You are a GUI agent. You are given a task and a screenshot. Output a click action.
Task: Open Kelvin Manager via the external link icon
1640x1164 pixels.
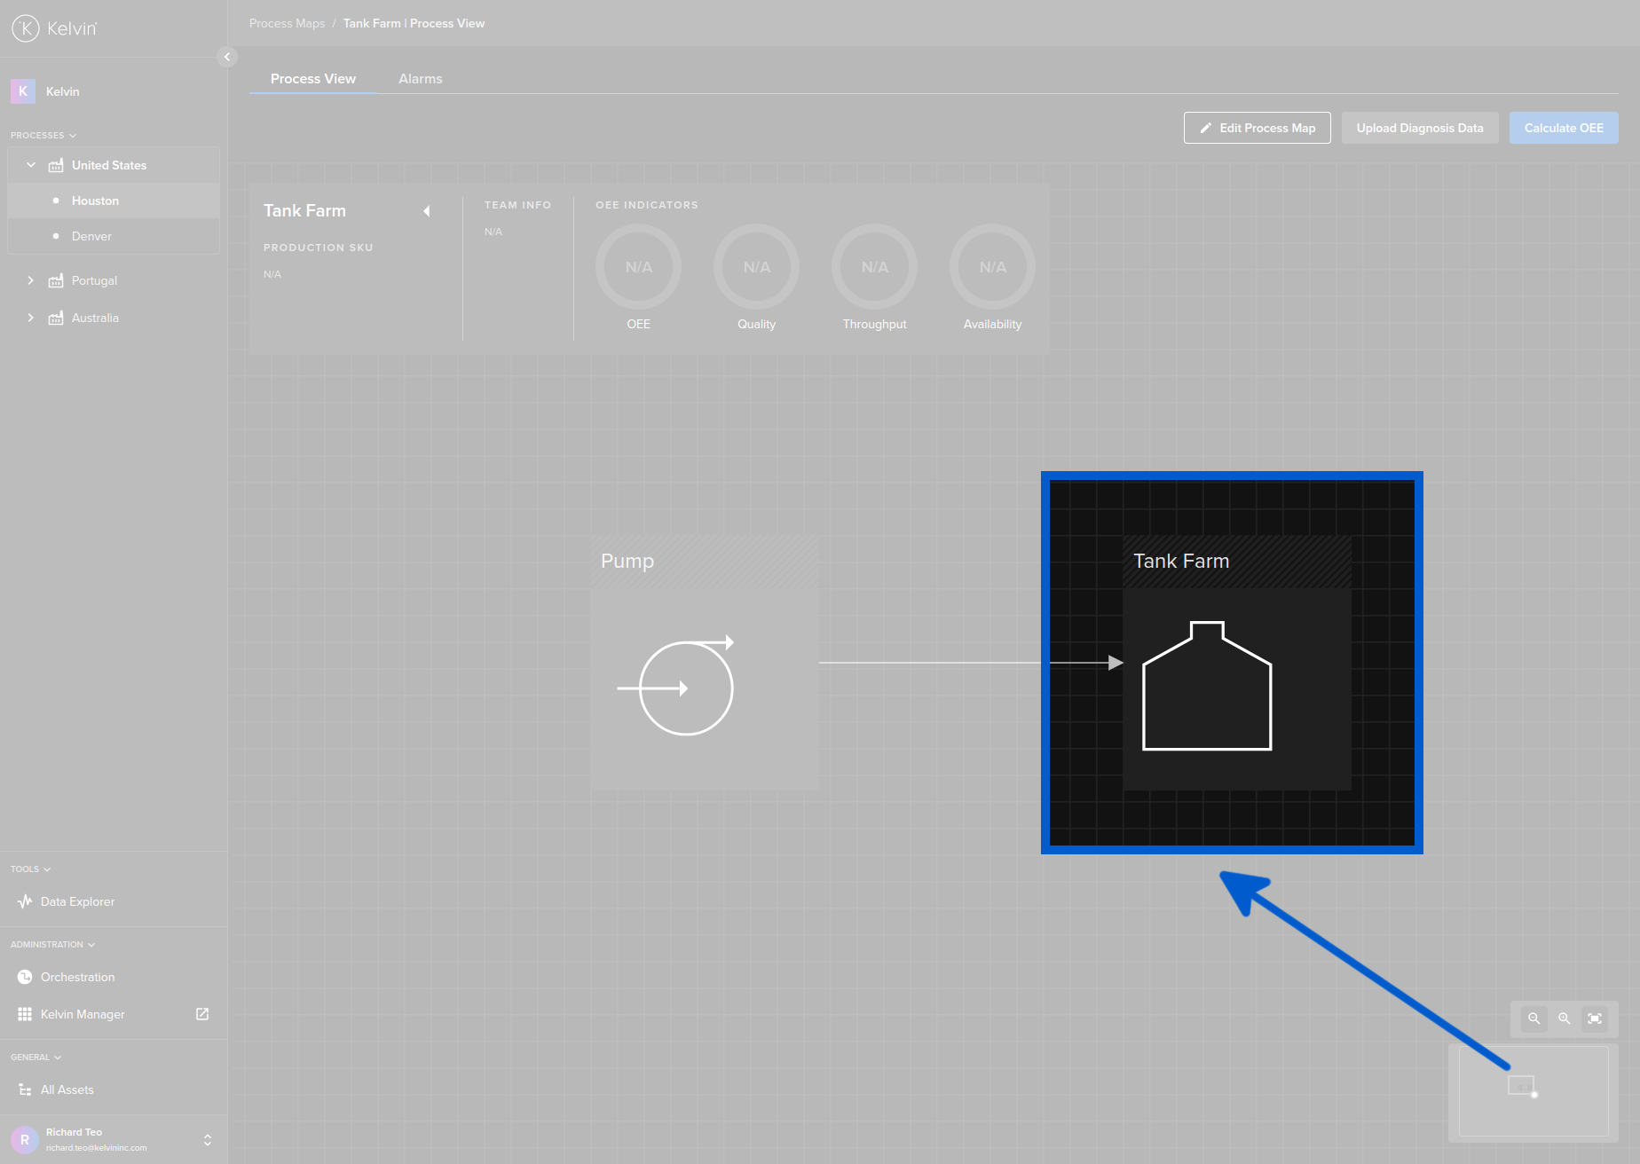coord(202,1014)
